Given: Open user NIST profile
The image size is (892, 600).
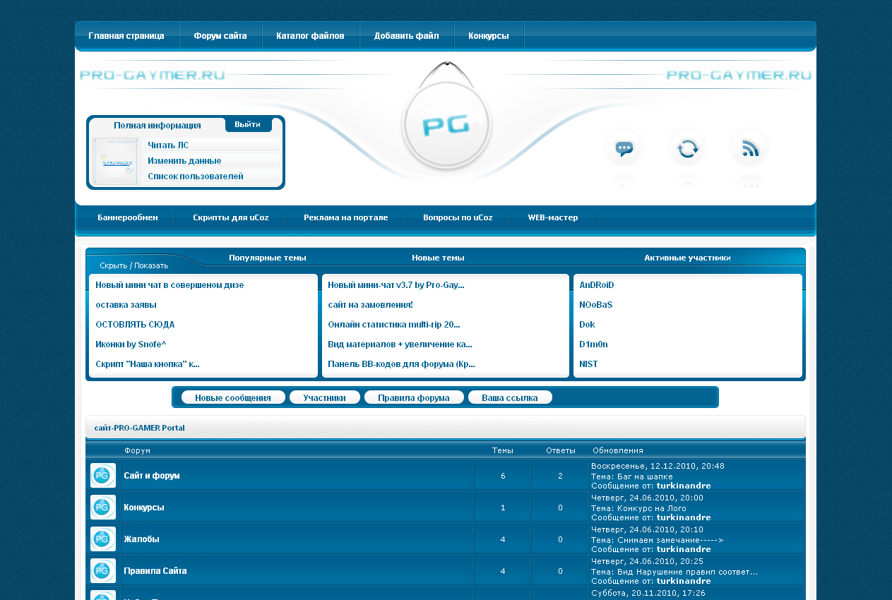Looking at the screenshot, I should coord(588,364).
